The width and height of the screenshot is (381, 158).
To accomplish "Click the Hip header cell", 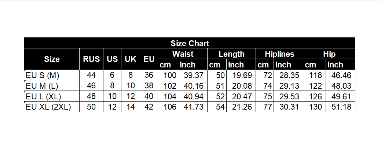I will point(329,54).
